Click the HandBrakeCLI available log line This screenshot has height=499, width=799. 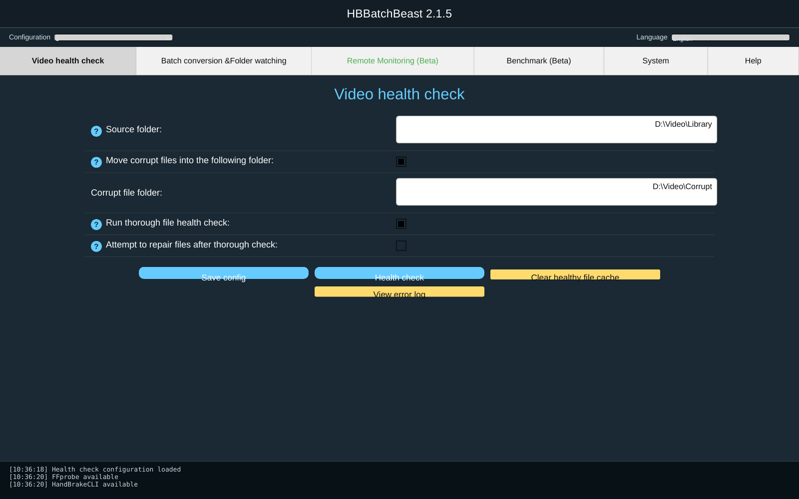click(x=73, y=485)
